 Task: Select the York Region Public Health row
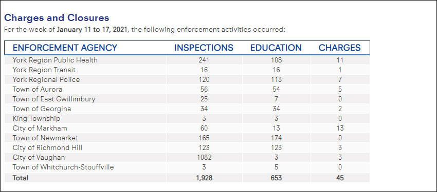click(x=187, y=60)
